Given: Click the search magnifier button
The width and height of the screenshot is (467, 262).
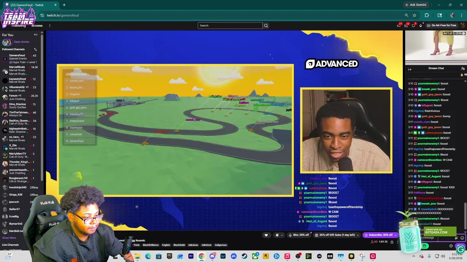Looking at the screenshot, I should 266,25.
